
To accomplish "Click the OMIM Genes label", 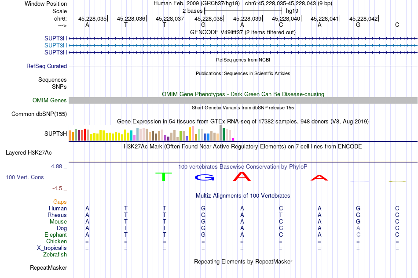I will (x=49, y=100).
